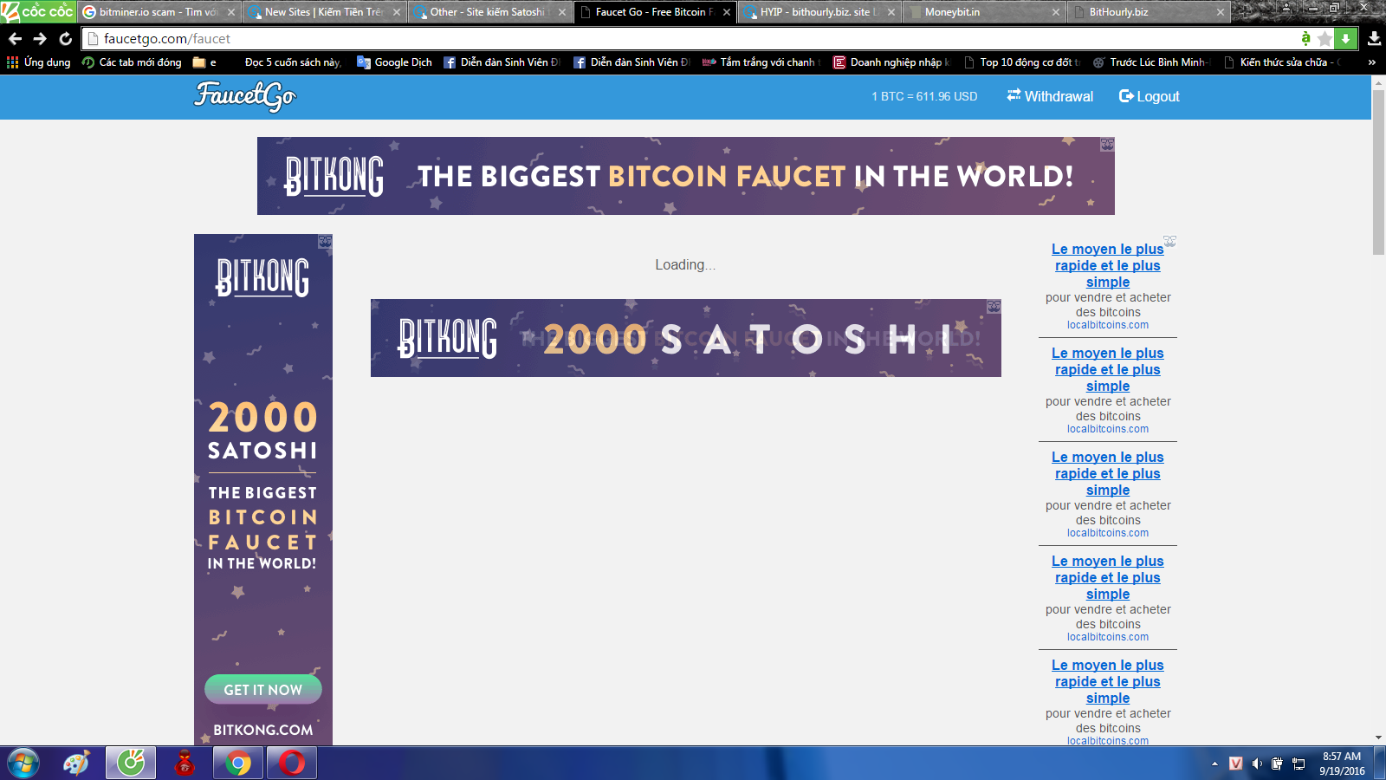1386x780 pixels.
Task: Open the Ứng dụng apps shortcut
Action: pos(39,62)
